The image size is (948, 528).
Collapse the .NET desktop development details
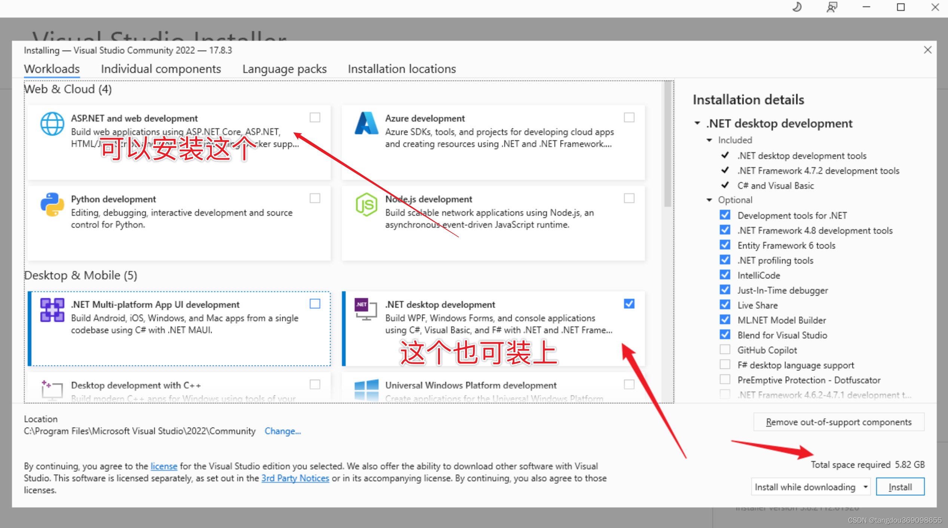[x=697, y=123]
